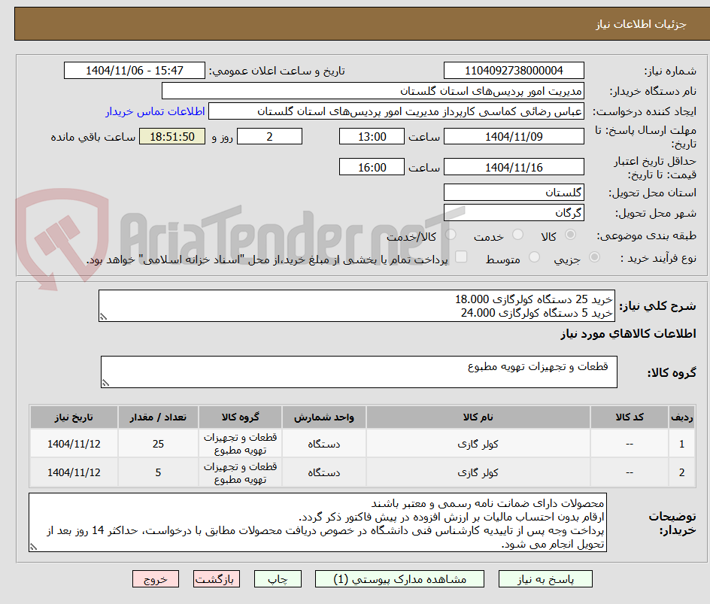Click دستگاه unit in row 1
The width and height of the screenshot is (710, 604).
[323, 445]
